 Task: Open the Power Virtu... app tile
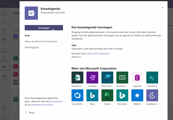[x=107, y=78]
